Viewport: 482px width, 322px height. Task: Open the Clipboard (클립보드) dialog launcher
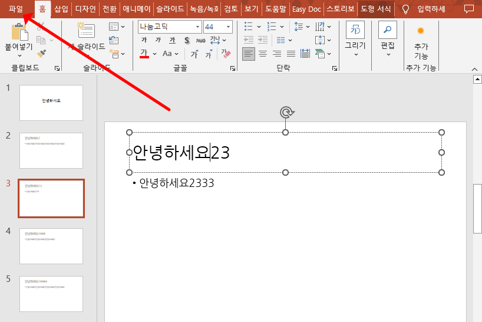coord(57,68)
